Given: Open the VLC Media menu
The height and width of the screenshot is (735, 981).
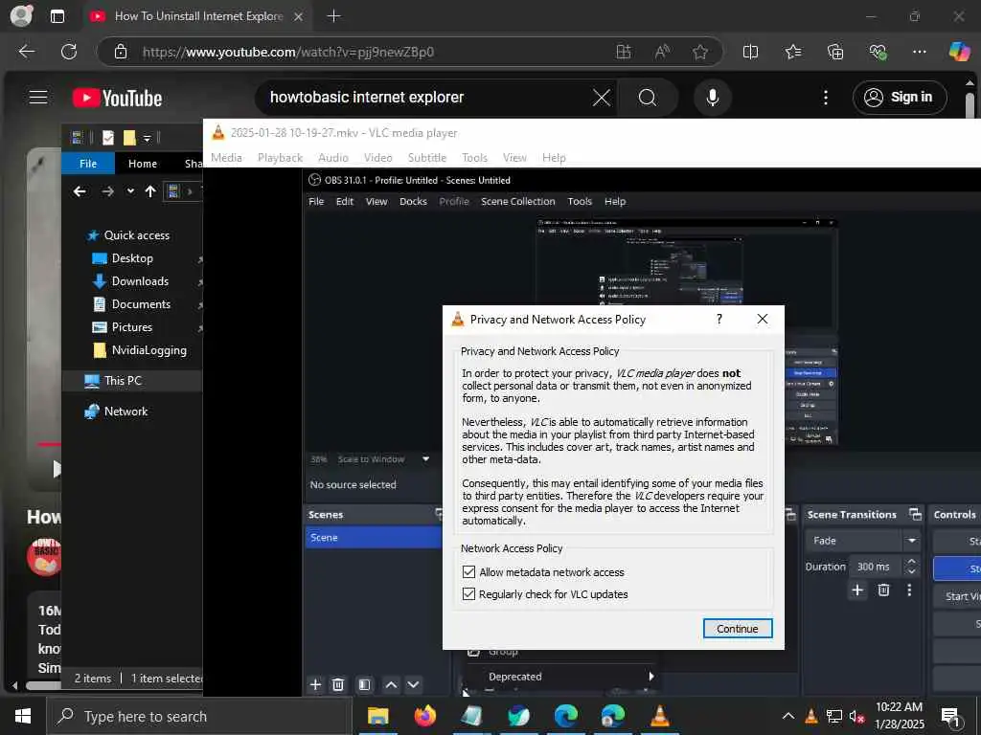Looking at the screenshot, I should 226,158.
